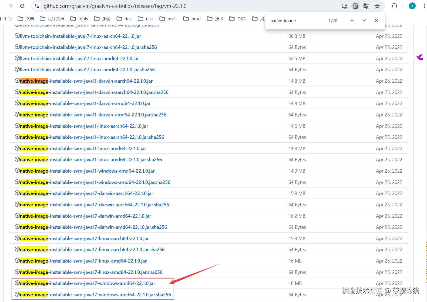The image size is (427, 302).
Task: Download llvm-toolchain java17 linux-amd64 jar
Action: pyautogui.click(x=79, y=59)
